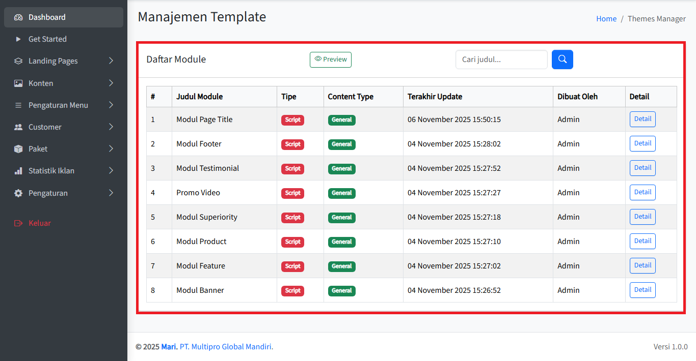Click the Customer people icon
Screen dimensions: 696x361
pyautogui.click(x=18, y=127)
